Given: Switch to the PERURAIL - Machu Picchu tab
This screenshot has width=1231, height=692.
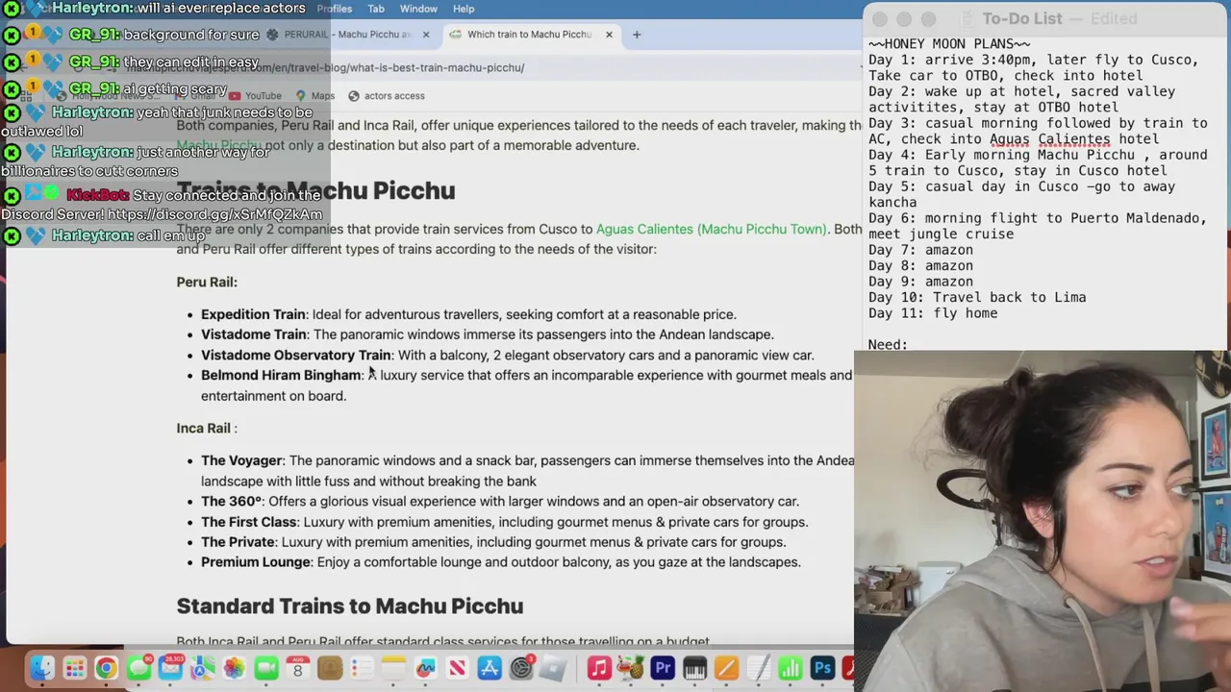Looking at the screenshot, I should (346, 35).
